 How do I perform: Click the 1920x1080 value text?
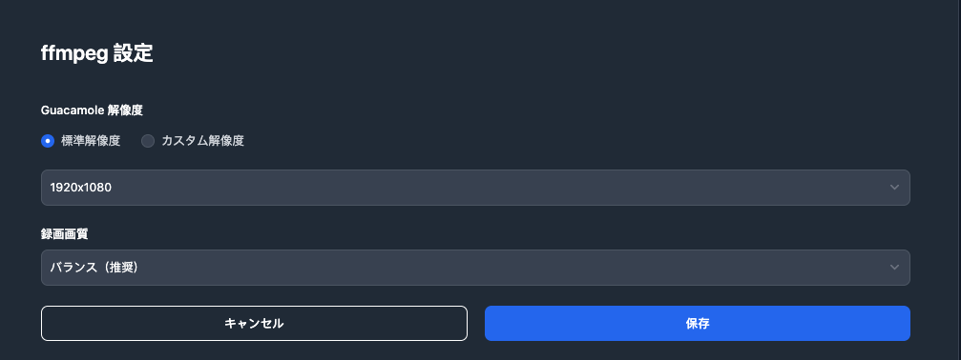tap(81, 188)
